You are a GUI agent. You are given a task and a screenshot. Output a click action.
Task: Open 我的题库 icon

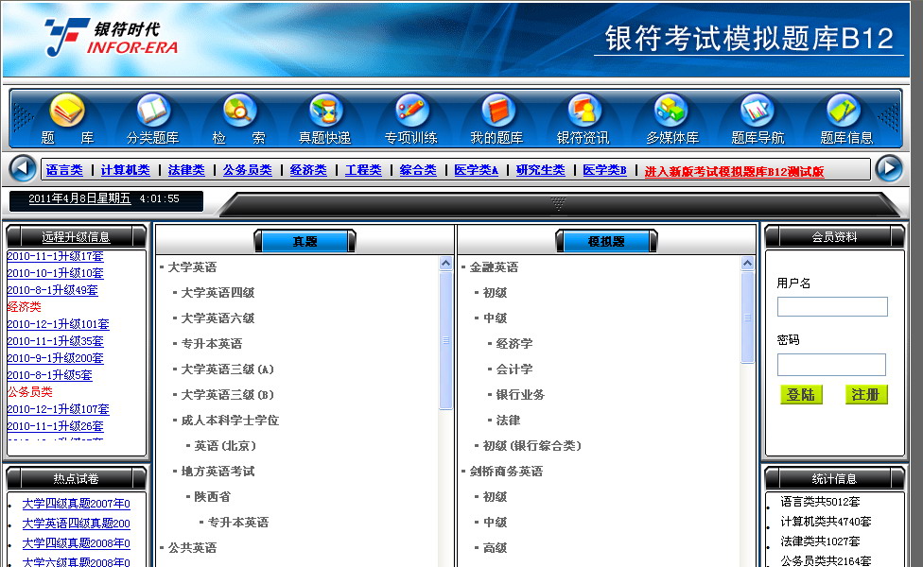497,112
